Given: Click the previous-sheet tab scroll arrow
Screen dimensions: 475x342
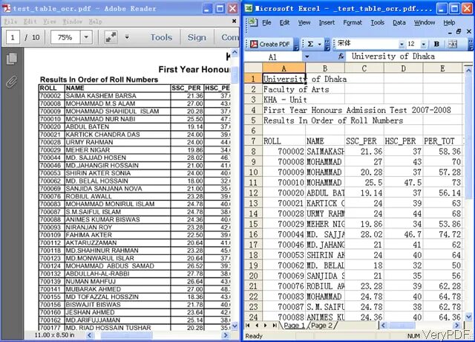Looking at the screenshot, I should coord(257,326).
